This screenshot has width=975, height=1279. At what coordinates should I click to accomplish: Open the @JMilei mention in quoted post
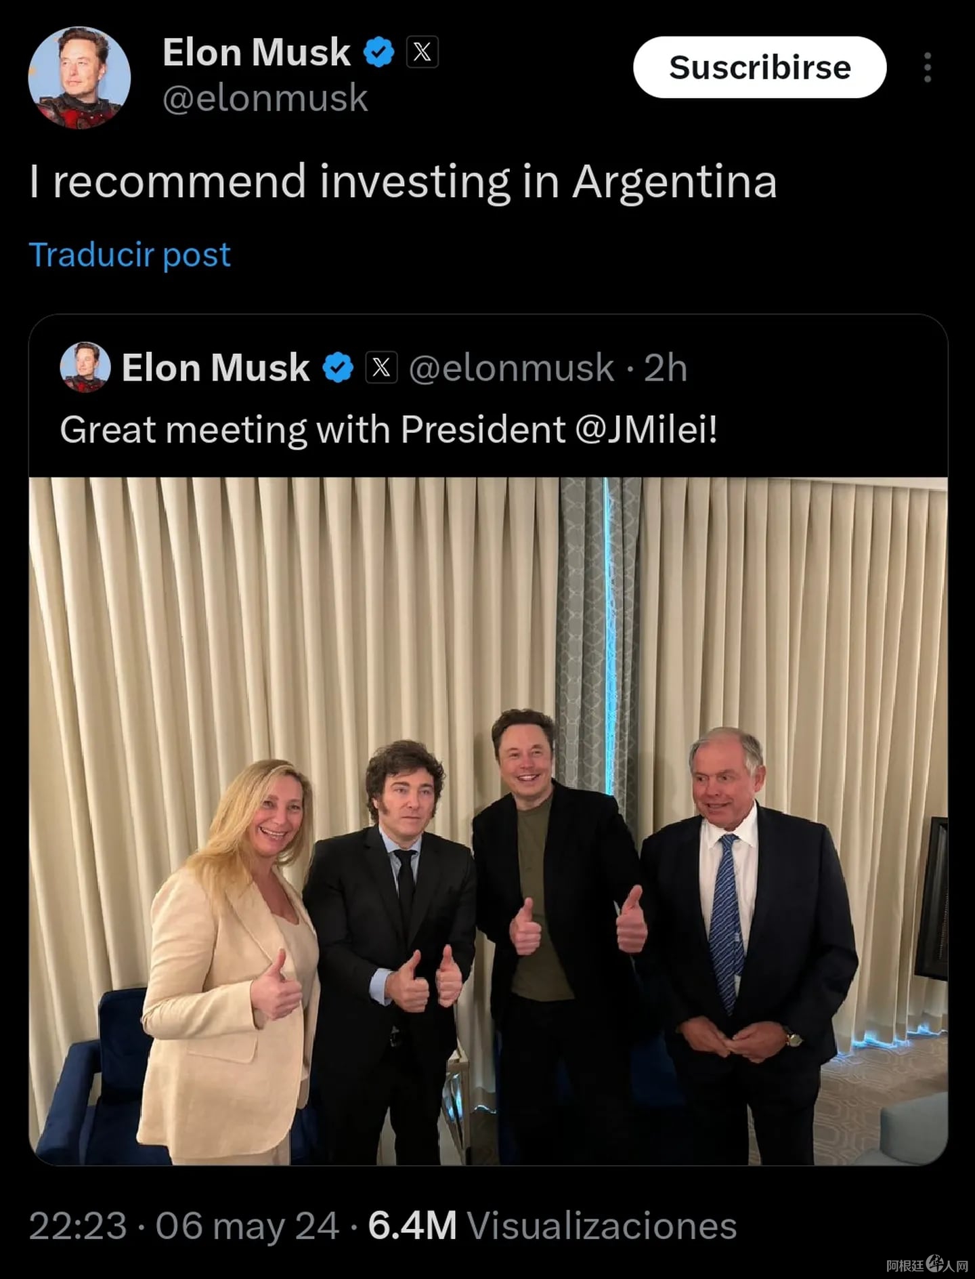[x=645, y=429]
